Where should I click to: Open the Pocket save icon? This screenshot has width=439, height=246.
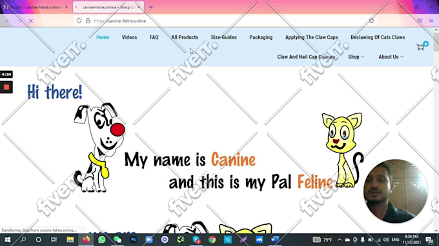(x=420, y=21)
